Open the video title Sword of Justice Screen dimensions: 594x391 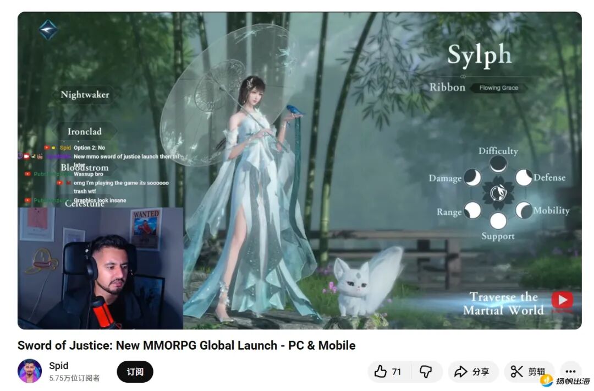(x=186, y=345)
